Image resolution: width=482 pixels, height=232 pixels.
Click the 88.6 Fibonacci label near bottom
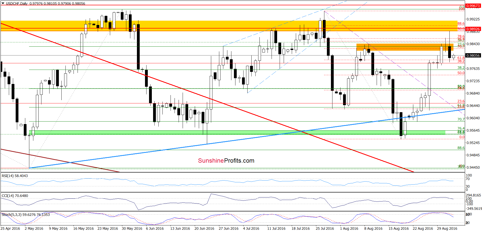pyautogui.click(x=461, y=148)
